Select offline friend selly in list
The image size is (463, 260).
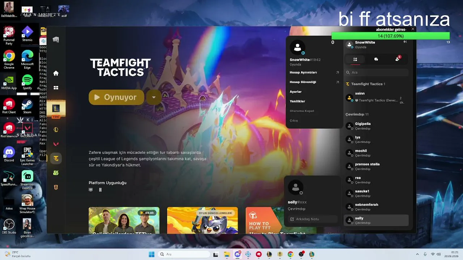click(x=376, y=220)
